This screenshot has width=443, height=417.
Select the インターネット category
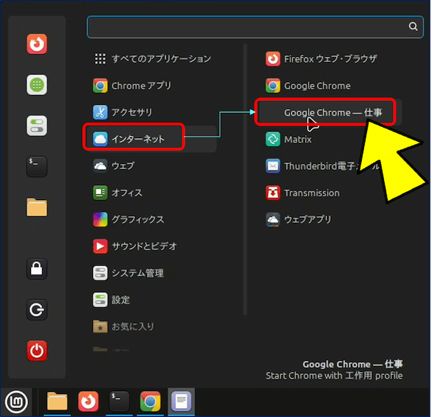pos(137,139)
